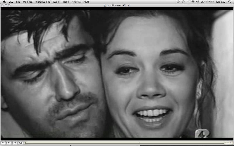Zoom the VLC window with the third button
The height and width of the screenshot is (146, 234).
pyautogui.click(x=9, y=5)
